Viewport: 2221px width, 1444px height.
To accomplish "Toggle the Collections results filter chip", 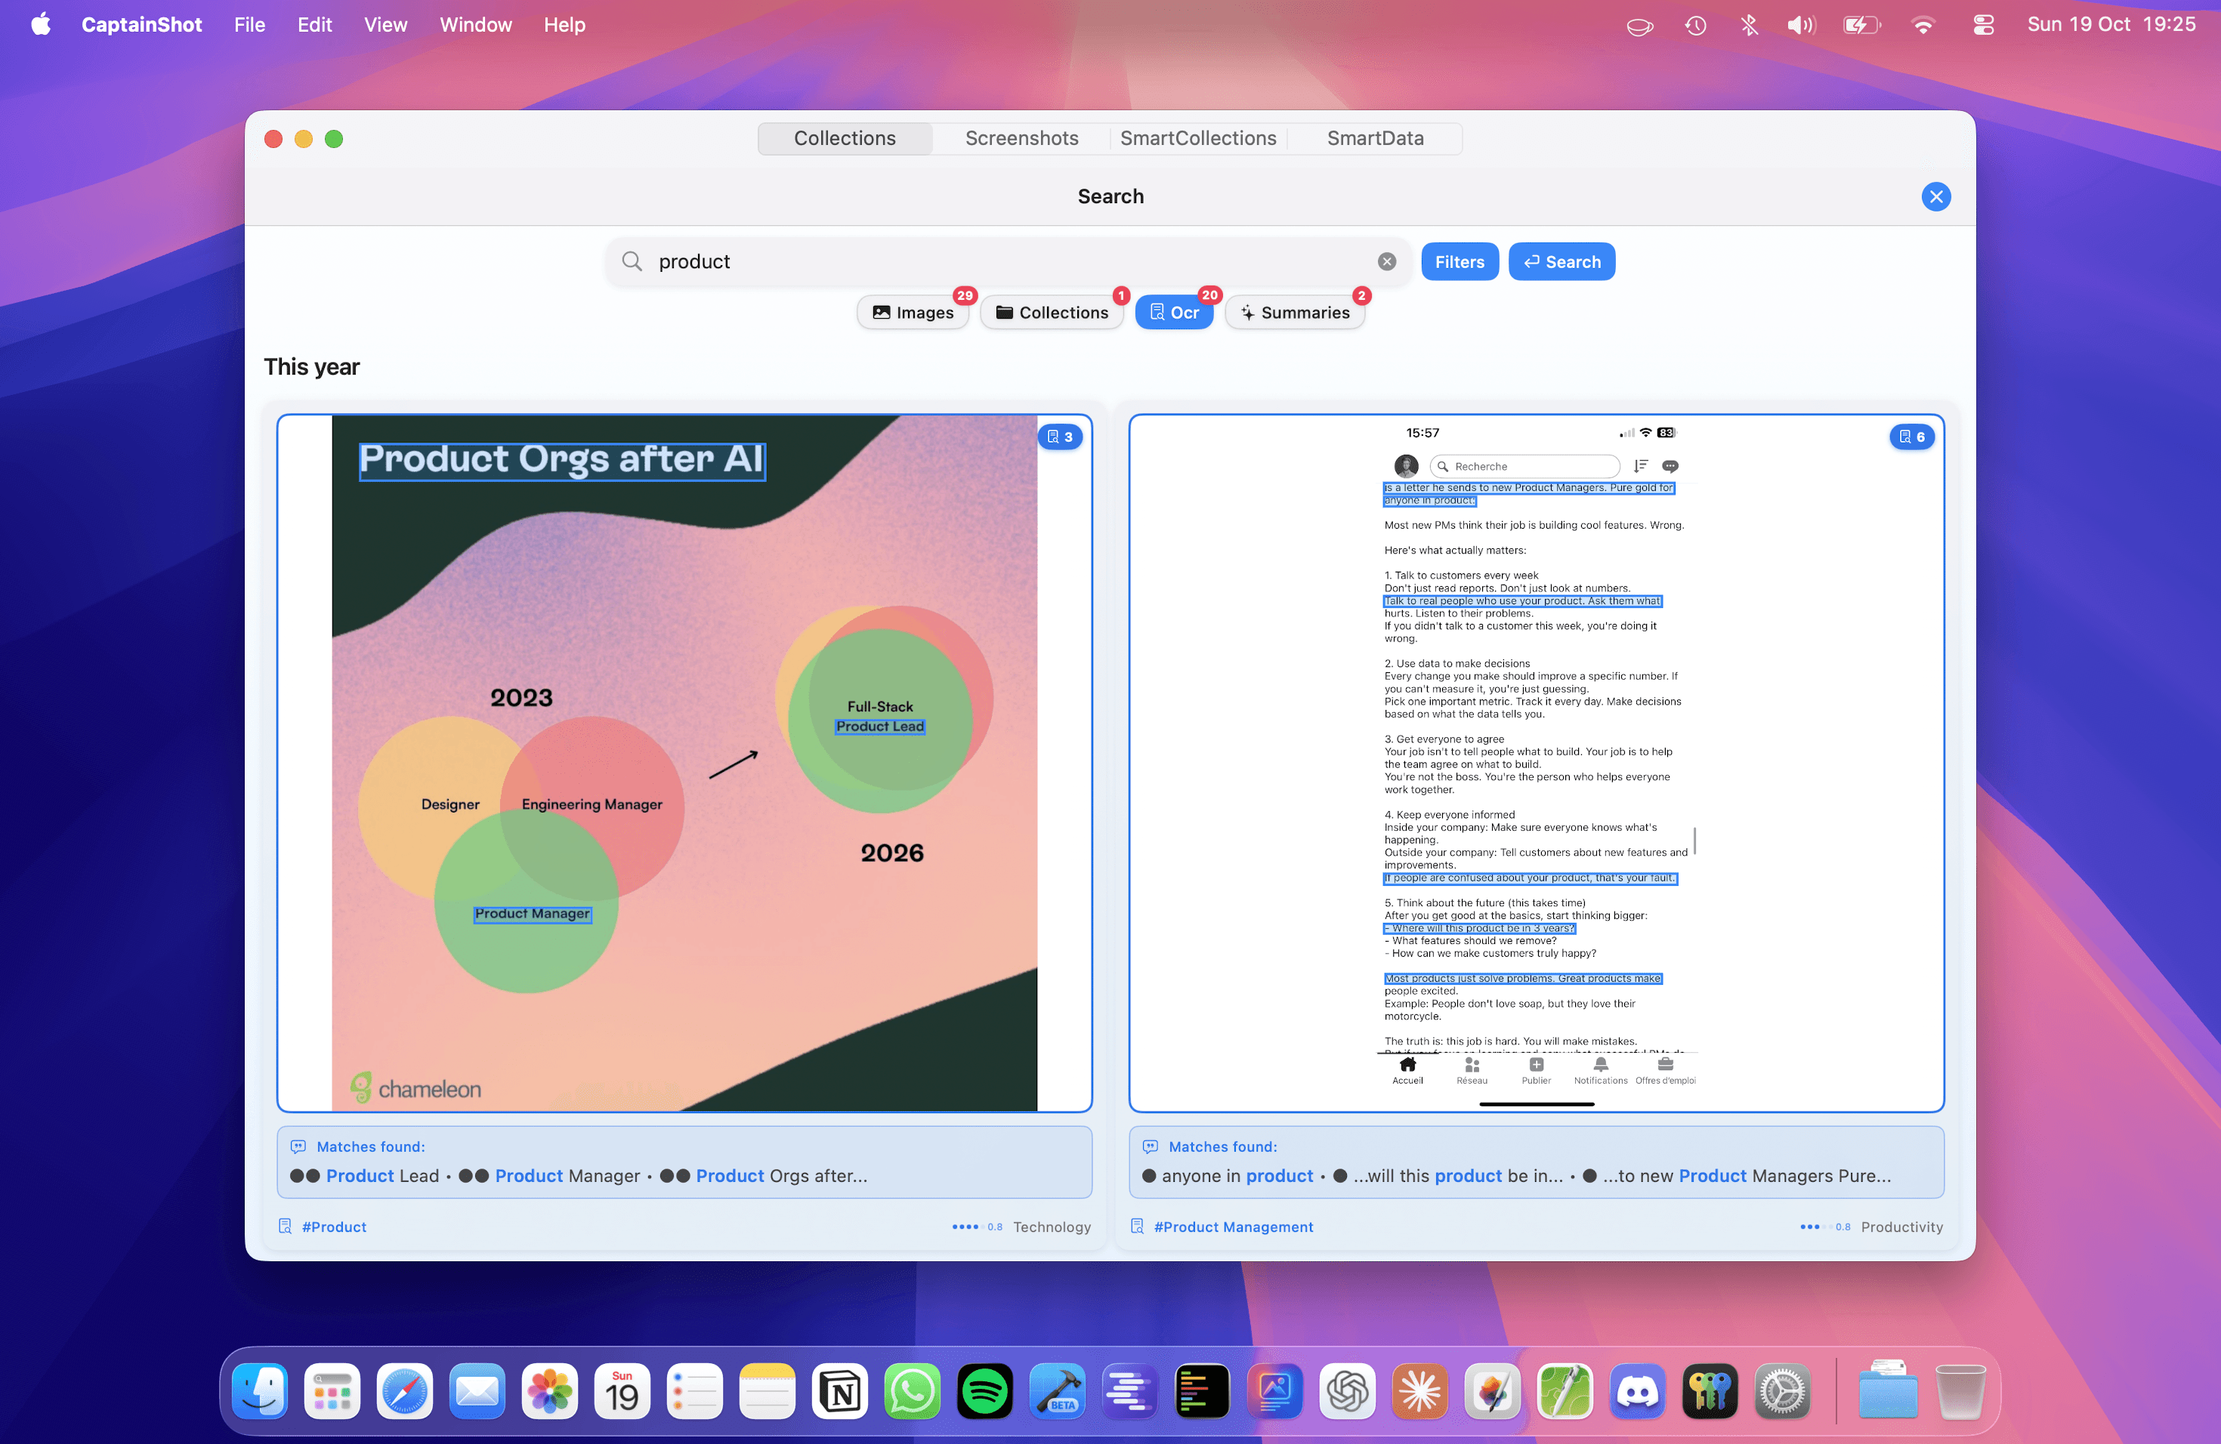I will (x=1051, y=313).
